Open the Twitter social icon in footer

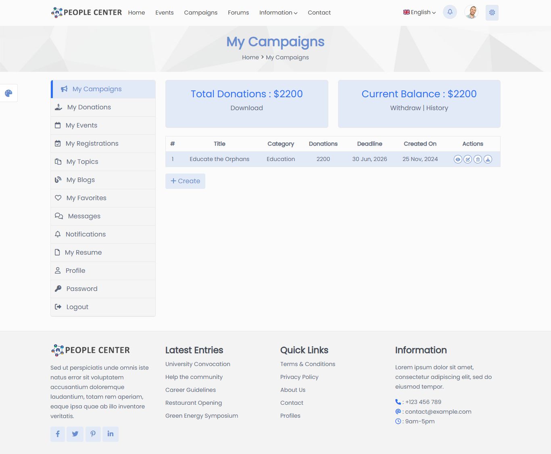coord(75,434)
